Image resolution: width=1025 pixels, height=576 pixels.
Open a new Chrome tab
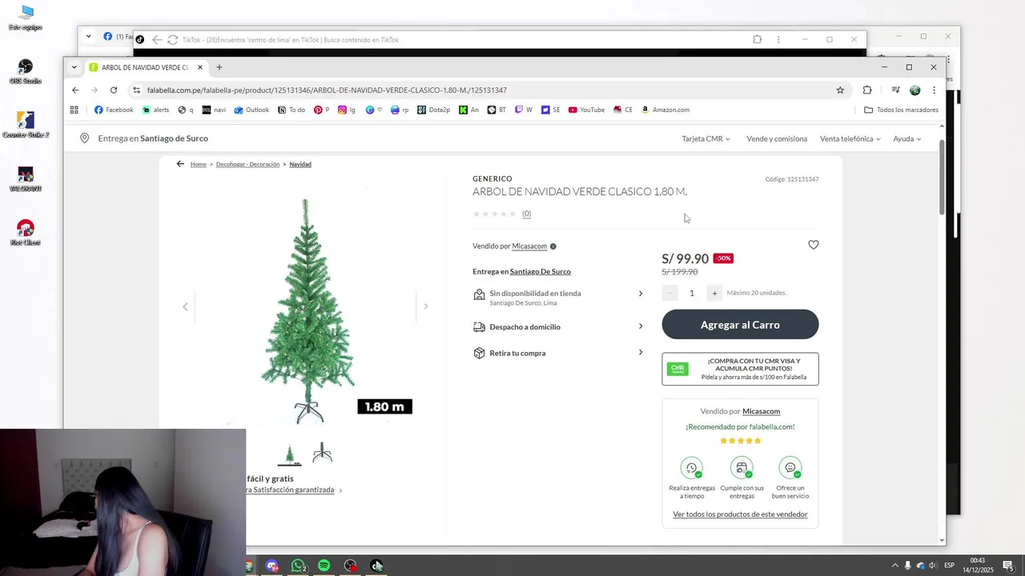tap(219, 67)
